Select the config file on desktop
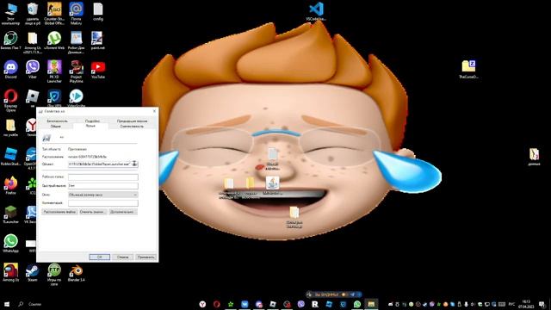Screen dimensions: 551x310 tap(98, 12)
